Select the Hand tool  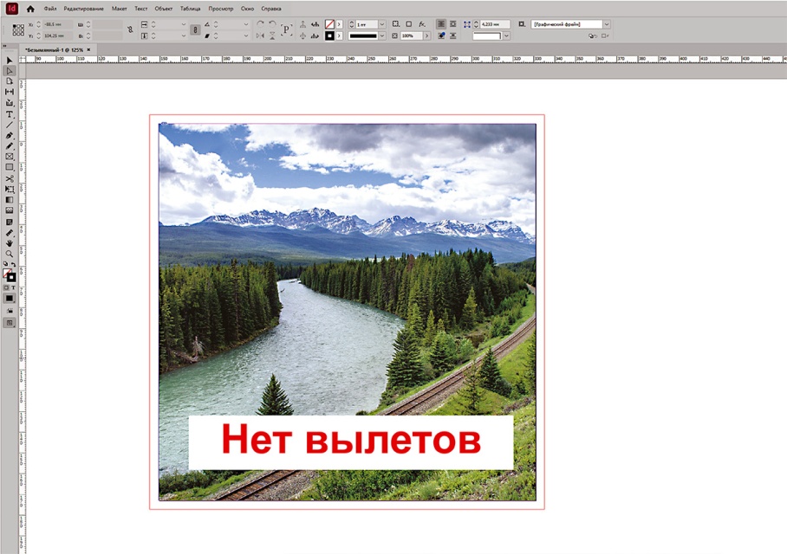coord(10,243)
